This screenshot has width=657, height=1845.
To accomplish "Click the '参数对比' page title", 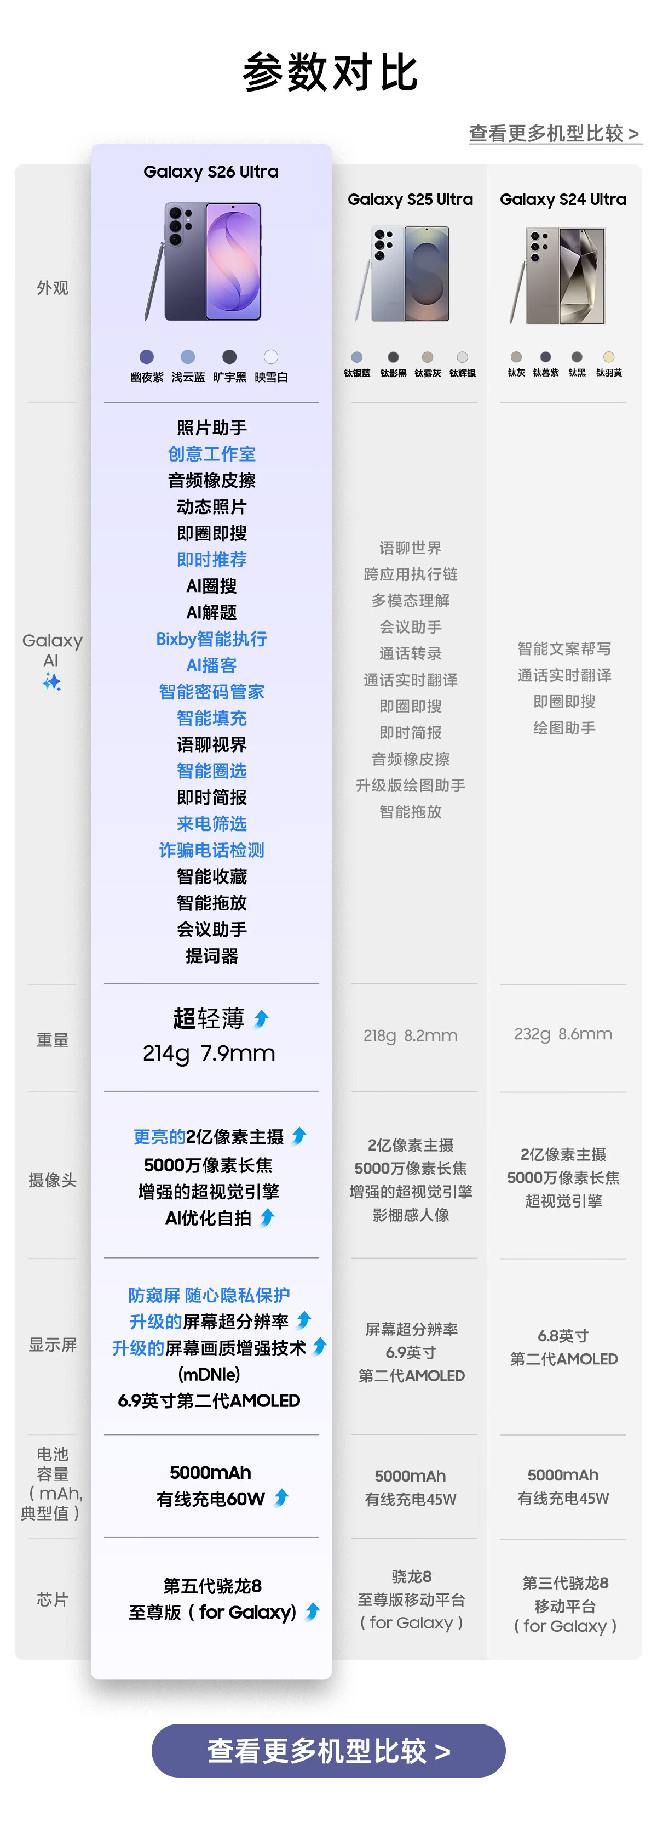I will [330, 72].
